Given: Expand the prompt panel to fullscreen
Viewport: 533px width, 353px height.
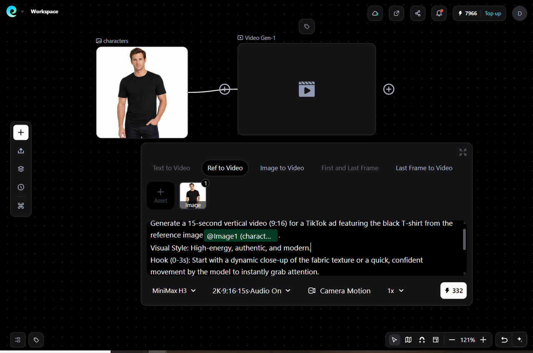Looking at the screenshot, I should pyautogui.click(x=463, y=152).
